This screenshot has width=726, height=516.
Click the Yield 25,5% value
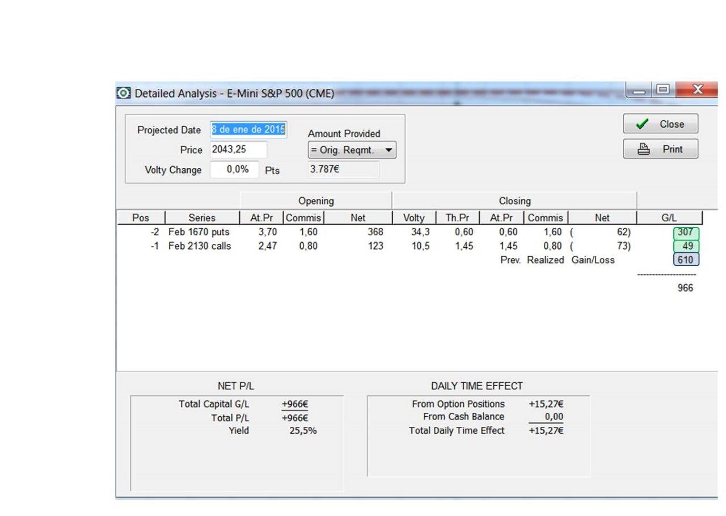click(x=303, y=431)
